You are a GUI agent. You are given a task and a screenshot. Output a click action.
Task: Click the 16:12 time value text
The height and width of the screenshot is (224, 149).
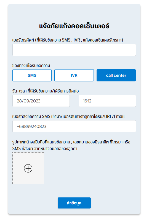tap(87, 101)
